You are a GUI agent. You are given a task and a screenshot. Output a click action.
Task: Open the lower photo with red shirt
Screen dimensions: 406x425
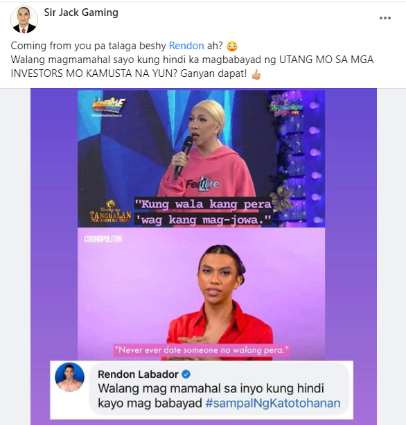201,294
